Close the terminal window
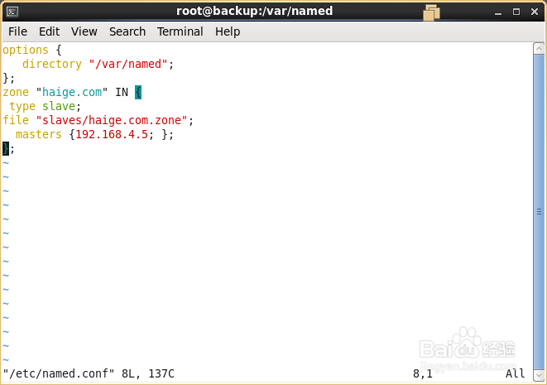 (x=535, y=12)
